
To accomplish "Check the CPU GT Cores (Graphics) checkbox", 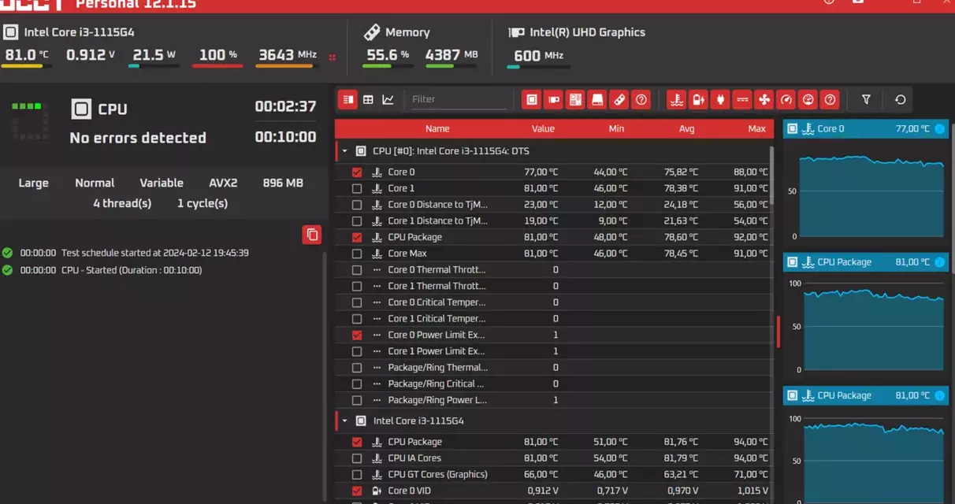I will (x=357, y=474).
